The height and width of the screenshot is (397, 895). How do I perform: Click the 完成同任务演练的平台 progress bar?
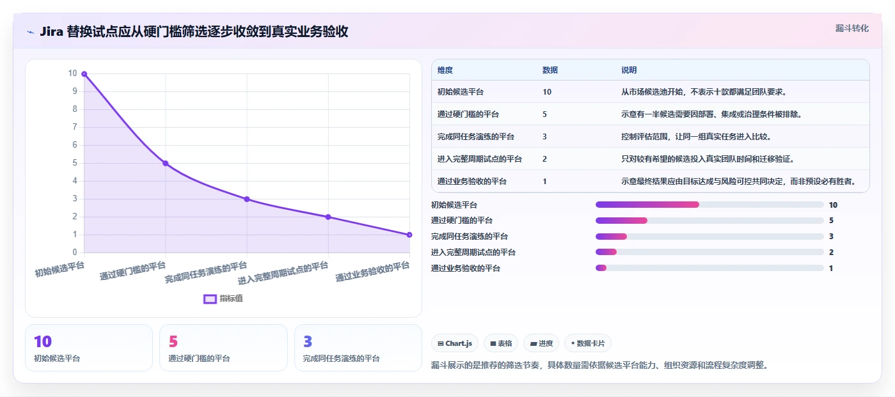tap(709, 237)
